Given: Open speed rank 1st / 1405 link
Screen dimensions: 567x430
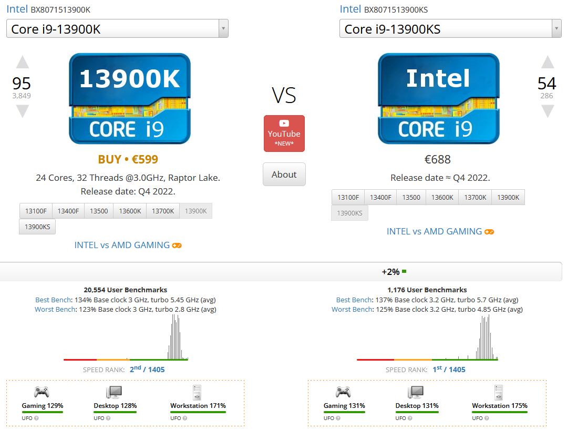Looking at the screenshot, I should click(449, 369).
